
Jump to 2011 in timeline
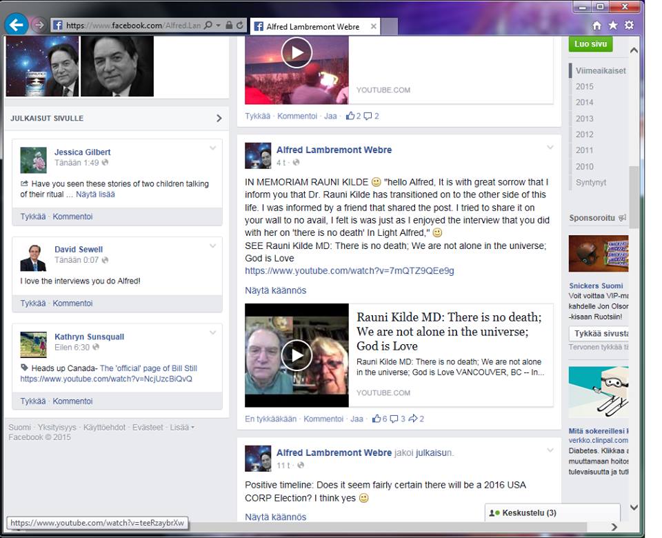point(584,150)
